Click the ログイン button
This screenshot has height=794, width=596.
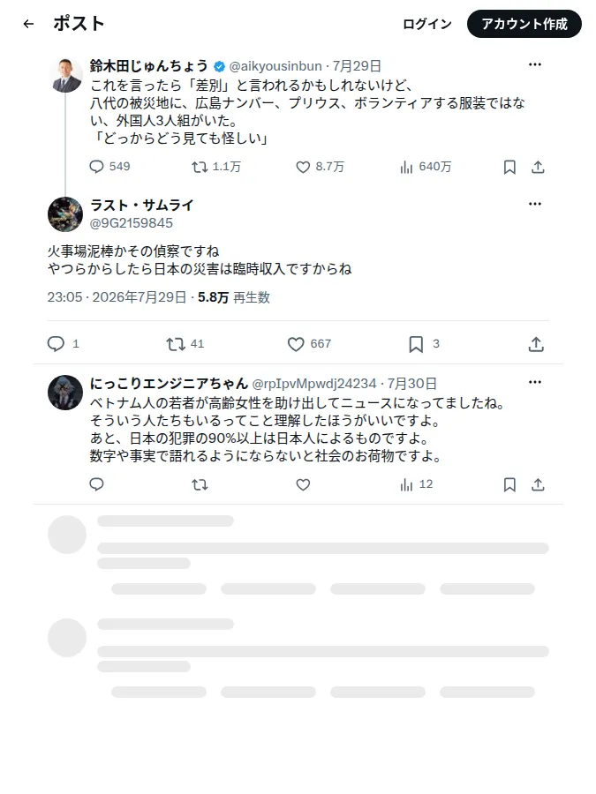(427, 24)
